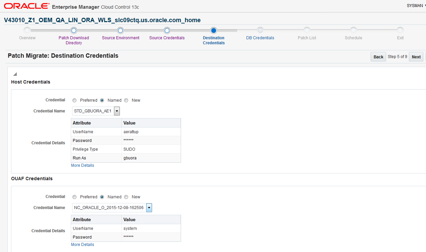426x252 pixels.
Task: Click the Destination Credentials step circle
Action: [214, 30]
